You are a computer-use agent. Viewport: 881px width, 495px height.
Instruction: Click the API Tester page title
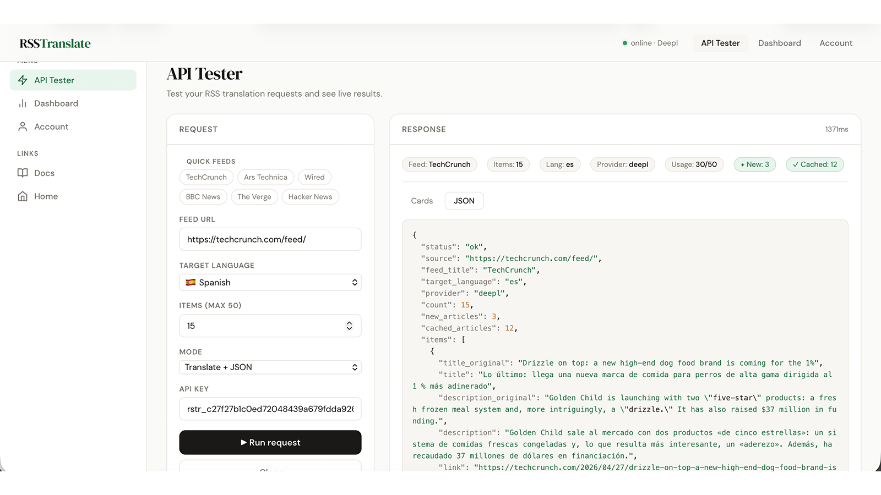click(204, 74)
